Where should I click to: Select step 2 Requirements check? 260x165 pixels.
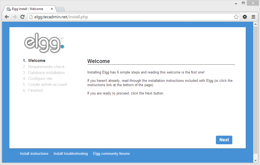click(x=44, y=67)
